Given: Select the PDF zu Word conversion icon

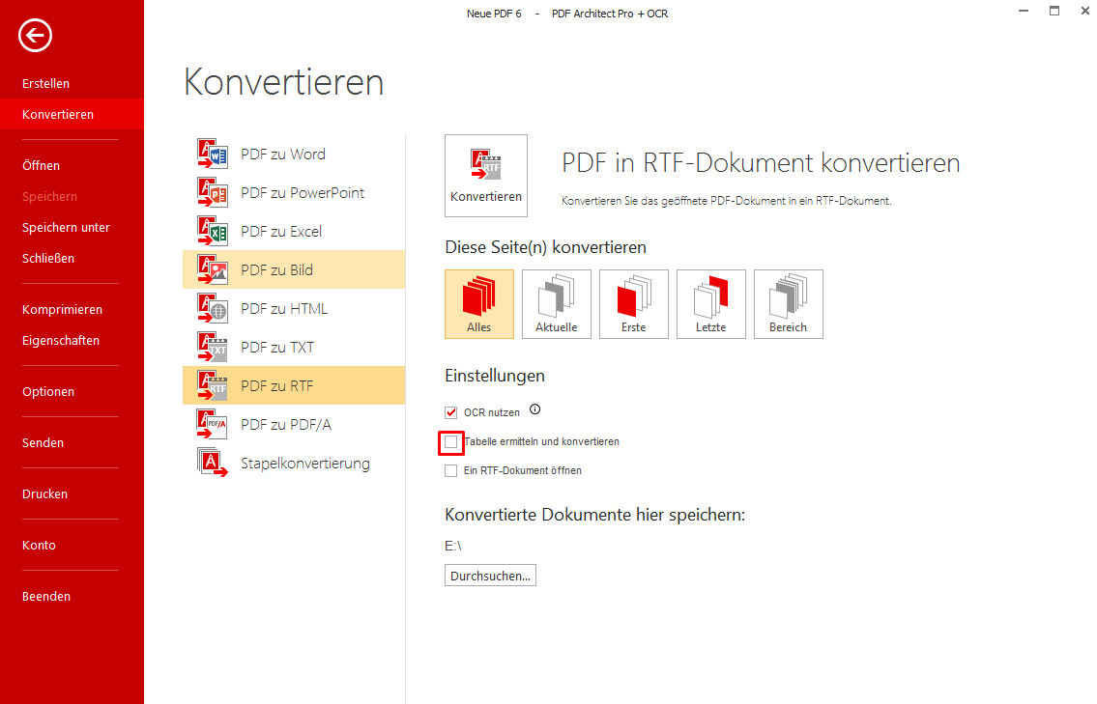Looking at the screenshot, I should [x=213, y=154].
